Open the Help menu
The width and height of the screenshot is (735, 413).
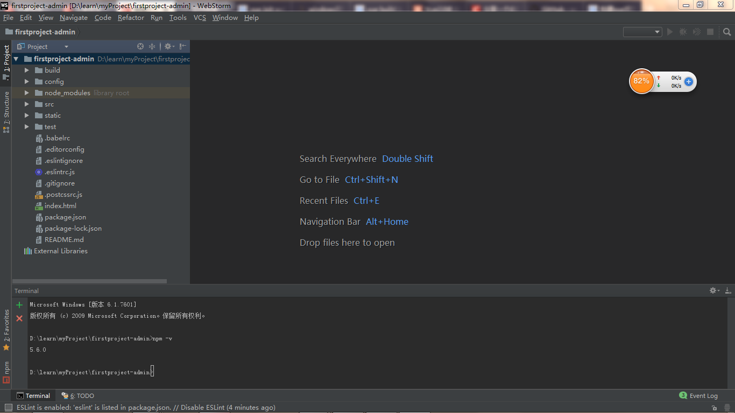point(251,18)
